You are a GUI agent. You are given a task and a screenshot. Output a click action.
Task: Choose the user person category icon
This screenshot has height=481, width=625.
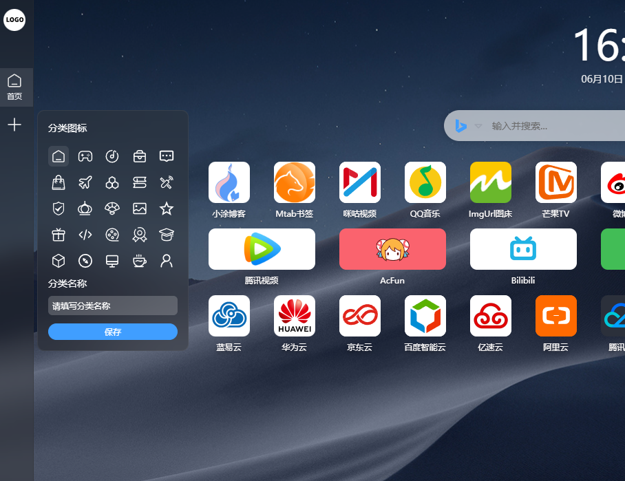[x=166, y=261]
